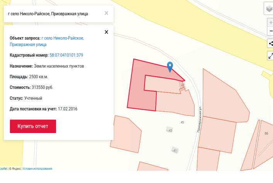This screenshot has width=273, height=183.
Task: Click house number 86 parcel
Action: tap(266, 133)
